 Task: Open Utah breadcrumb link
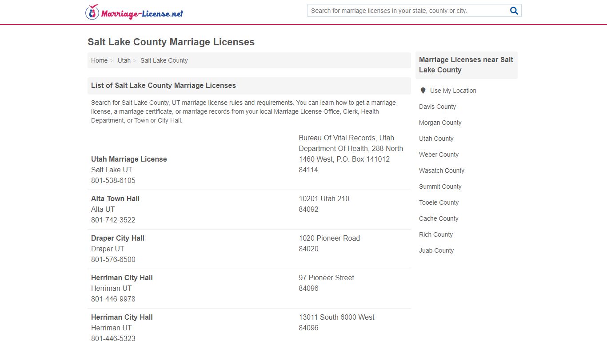(x=124, y=60)
